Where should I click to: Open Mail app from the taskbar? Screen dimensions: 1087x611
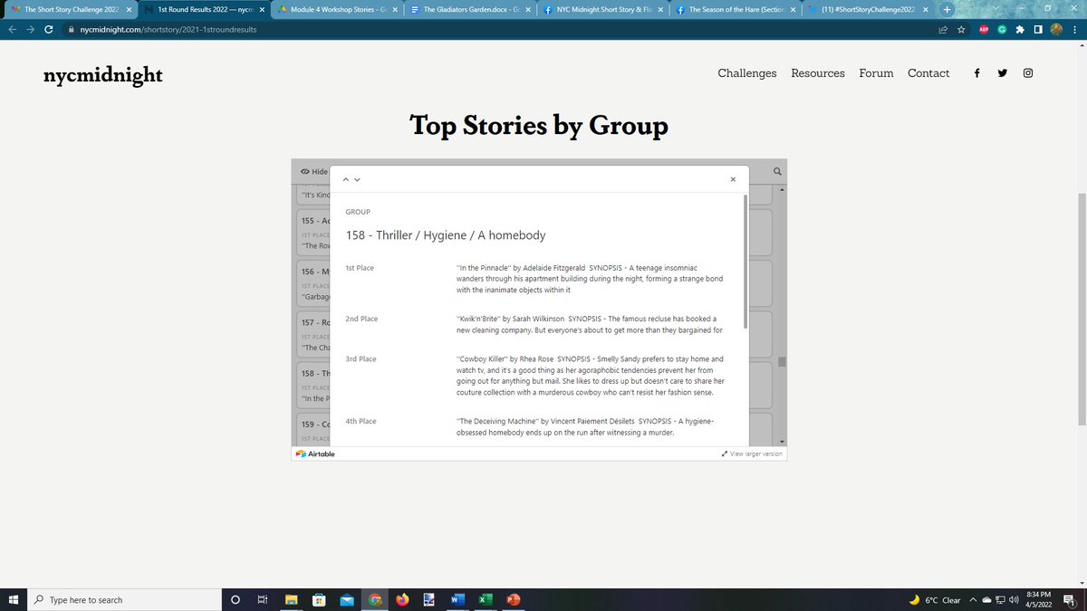[x=346, y=599]
